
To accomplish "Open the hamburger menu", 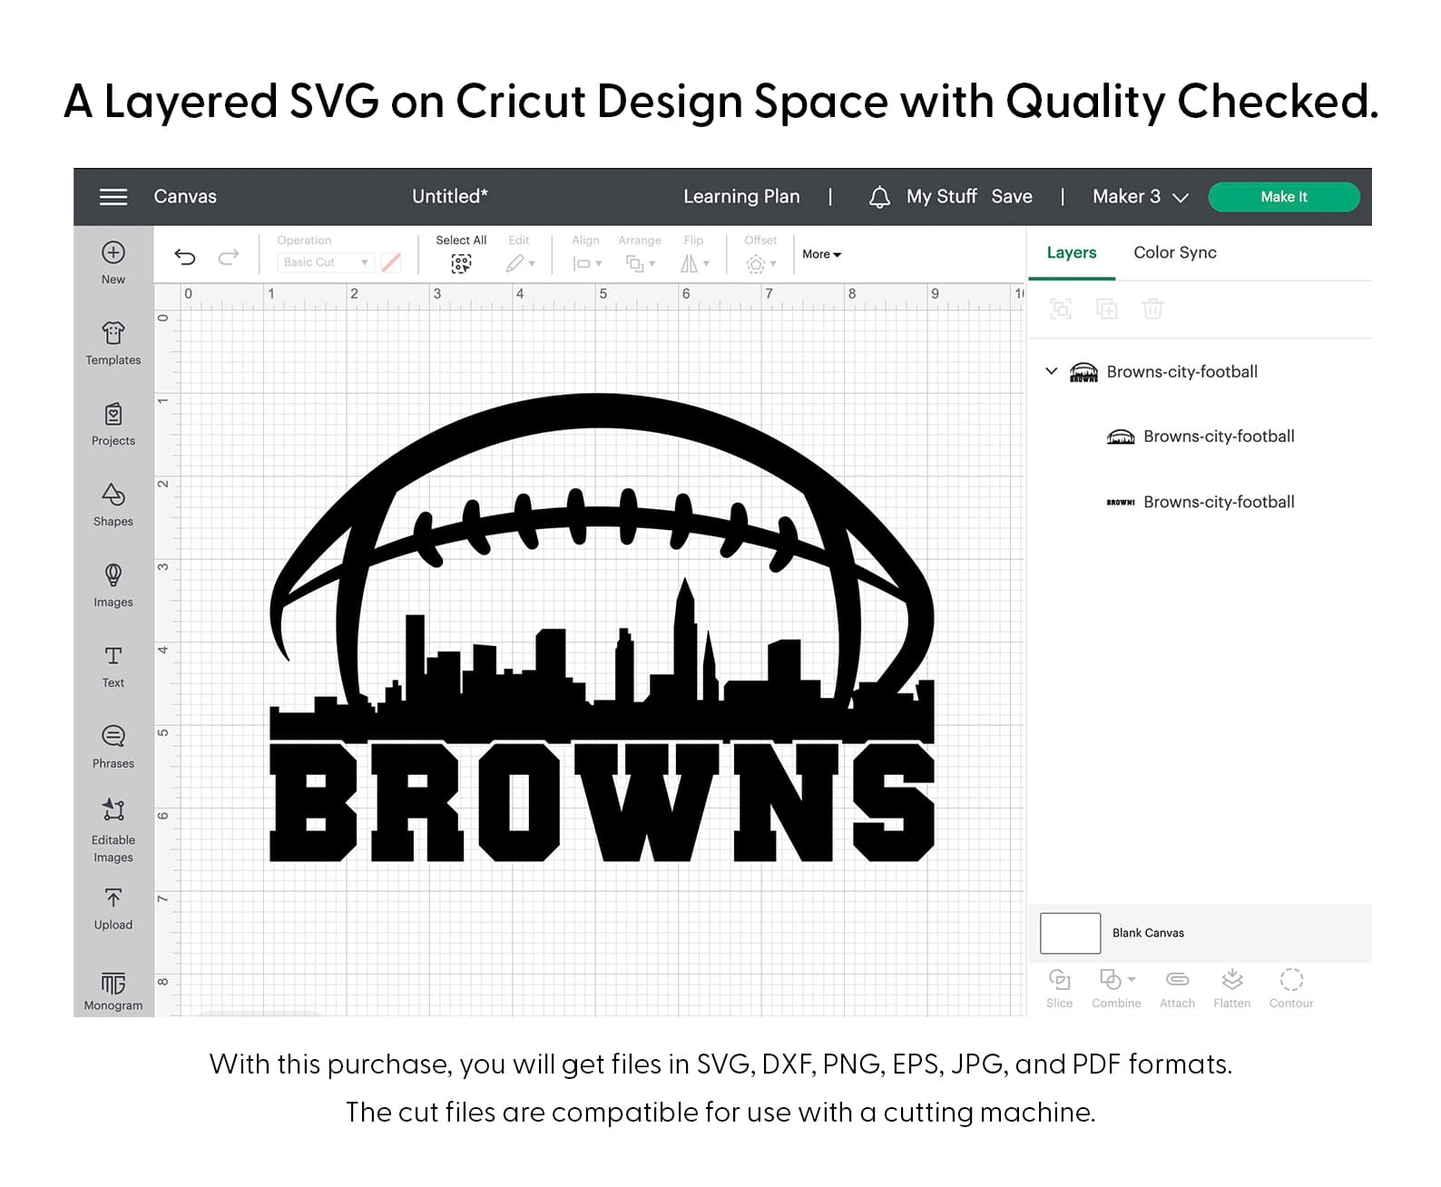I will pos(113,197).
